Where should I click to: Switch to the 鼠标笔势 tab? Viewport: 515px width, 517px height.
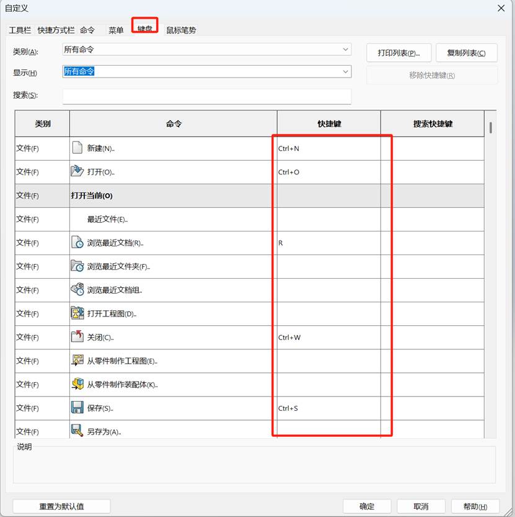181,30
